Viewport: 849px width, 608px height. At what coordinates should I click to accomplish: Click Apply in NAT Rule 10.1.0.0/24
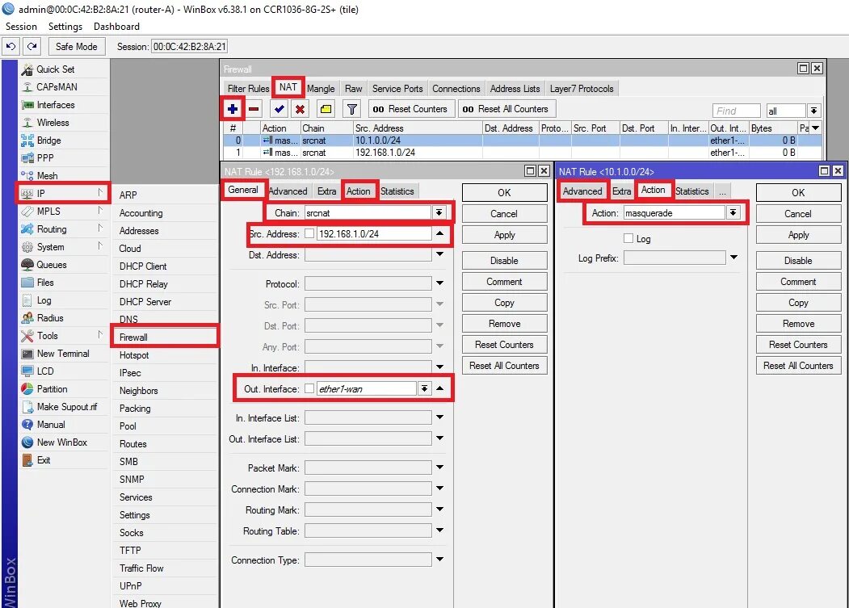(x=798, y=235)
